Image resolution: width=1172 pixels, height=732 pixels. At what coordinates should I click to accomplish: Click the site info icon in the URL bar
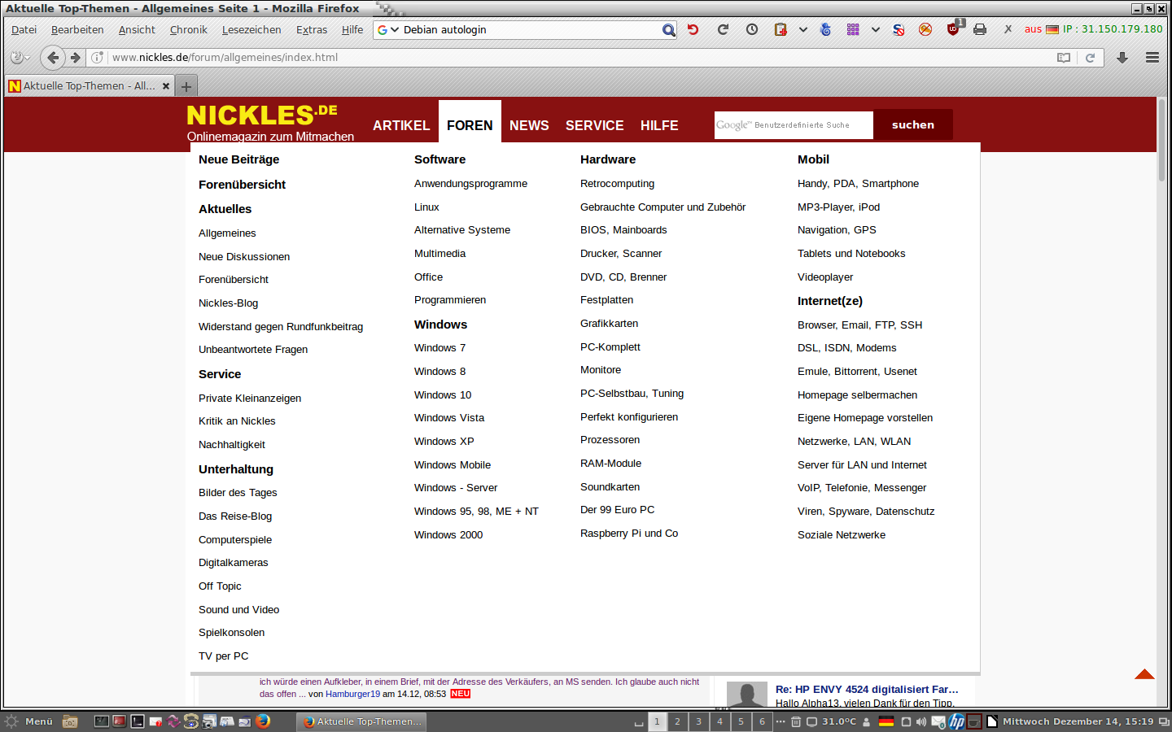[x=97, y=58]
